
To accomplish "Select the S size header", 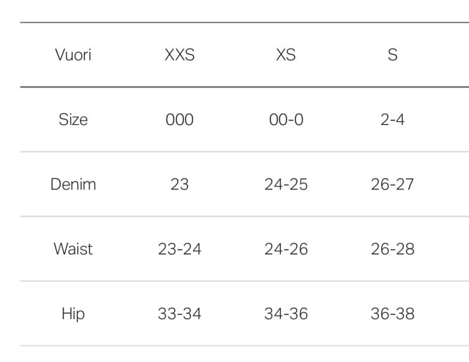I will pyautogui.click(x=392, y=55).
